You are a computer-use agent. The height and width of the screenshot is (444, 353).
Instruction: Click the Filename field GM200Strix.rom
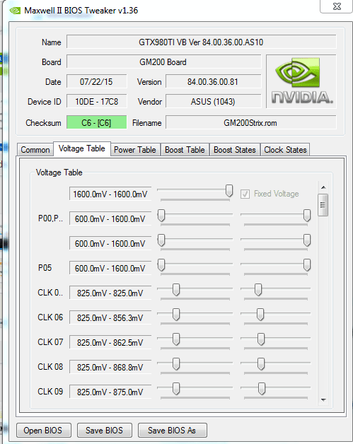[251, 122]
